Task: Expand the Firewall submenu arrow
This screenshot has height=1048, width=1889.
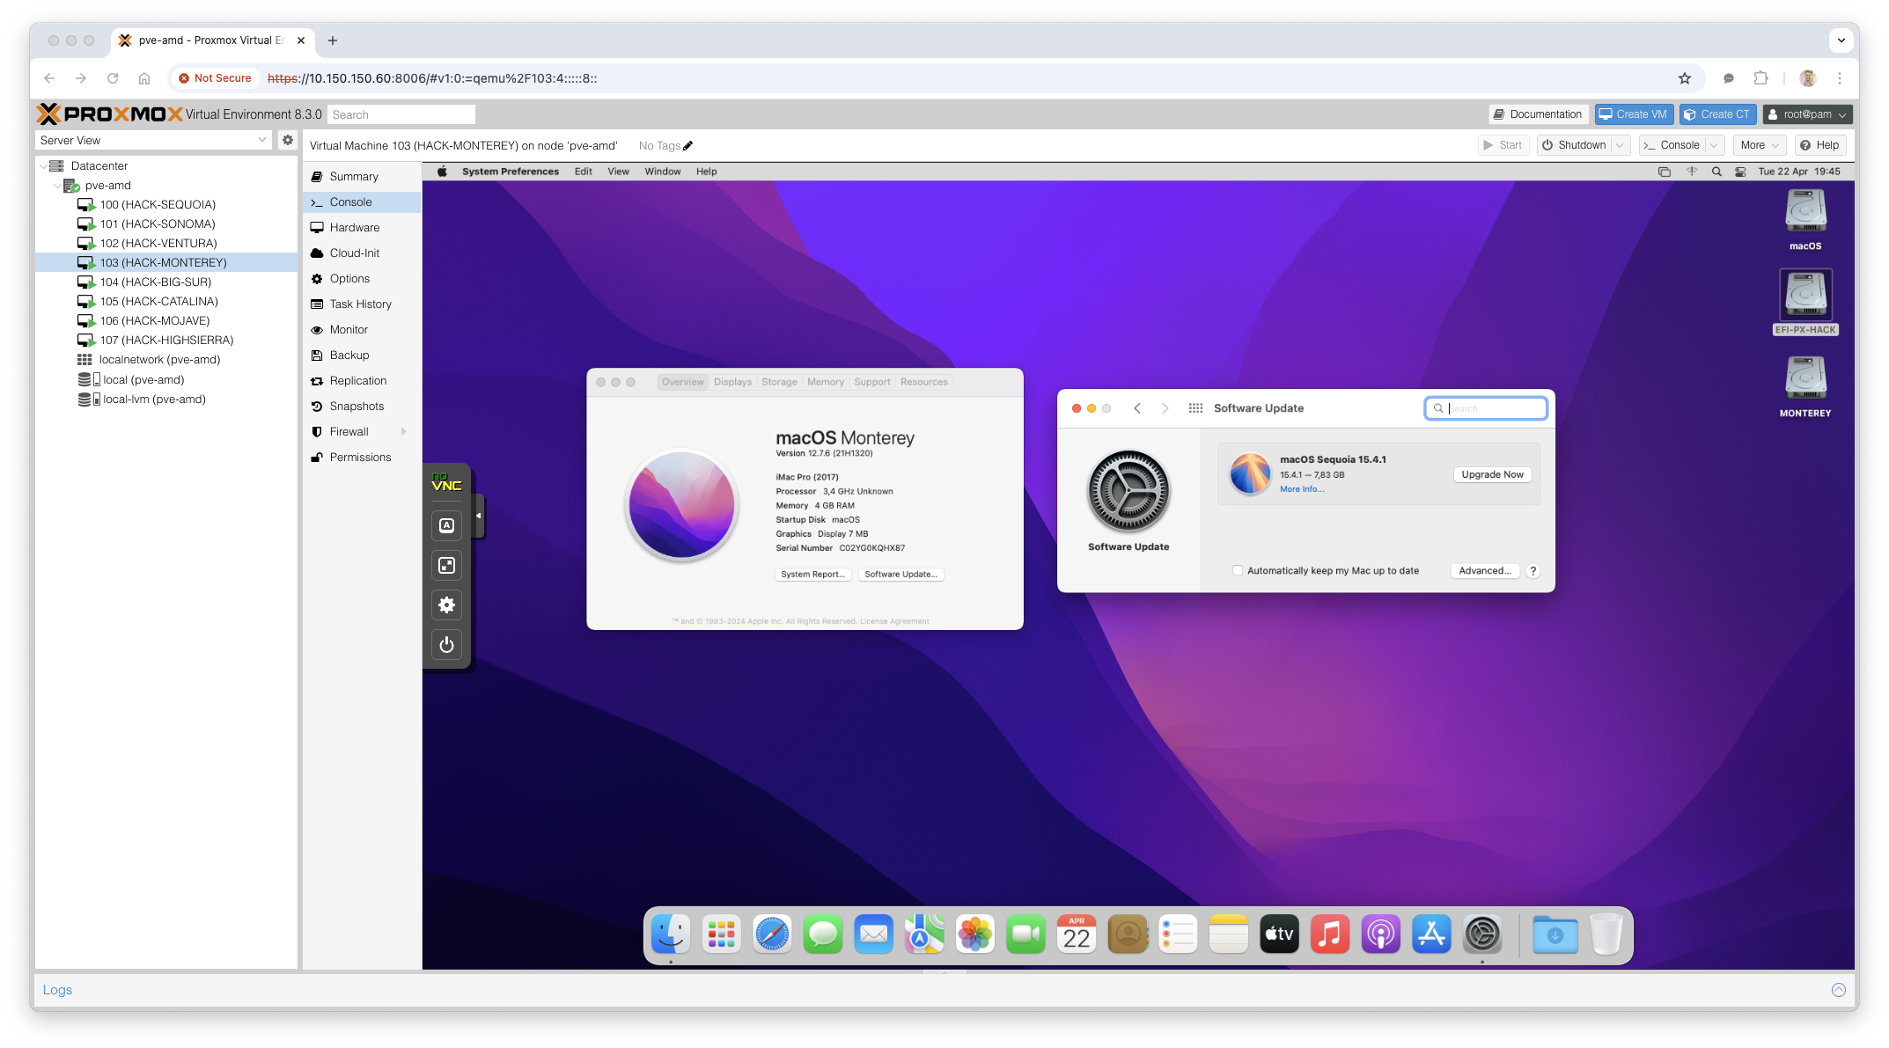Action: coord(404,432)
